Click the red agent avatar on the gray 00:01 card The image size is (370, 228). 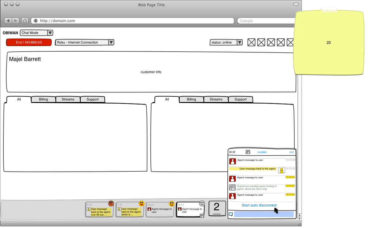click(149, 209)
